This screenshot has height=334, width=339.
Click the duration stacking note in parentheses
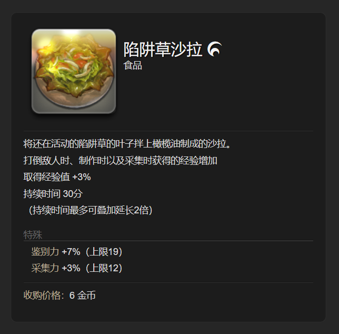(91, 210)
